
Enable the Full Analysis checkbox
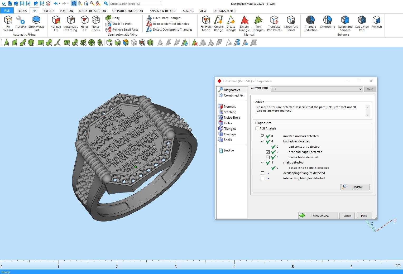click(257, 128)
